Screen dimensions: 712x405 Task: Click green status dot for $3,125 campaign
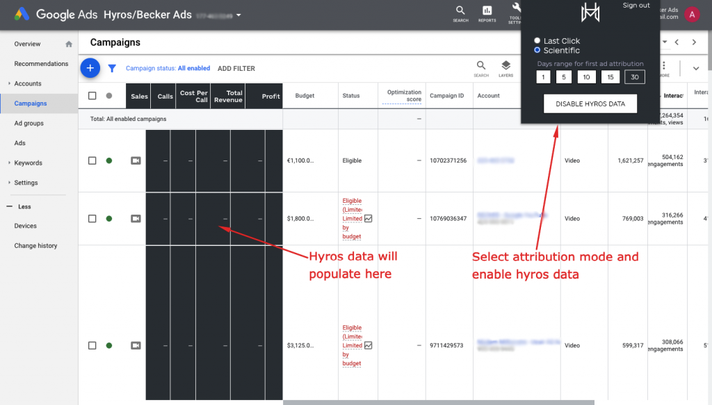[109, 345]
